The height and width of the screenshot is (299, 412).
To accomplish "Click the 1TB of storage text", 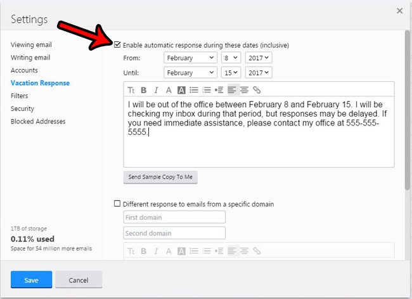I will coord(29,229).
